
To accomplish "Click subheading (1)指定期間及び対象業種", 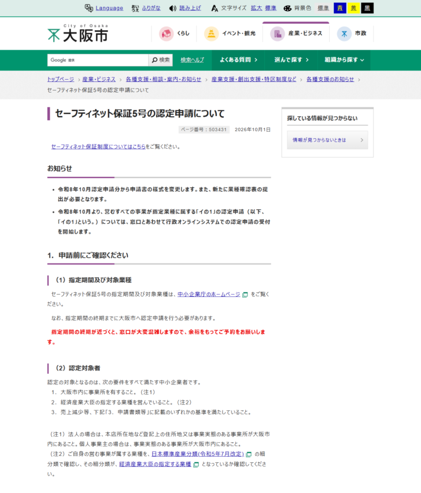I will (x=93, y=280).
